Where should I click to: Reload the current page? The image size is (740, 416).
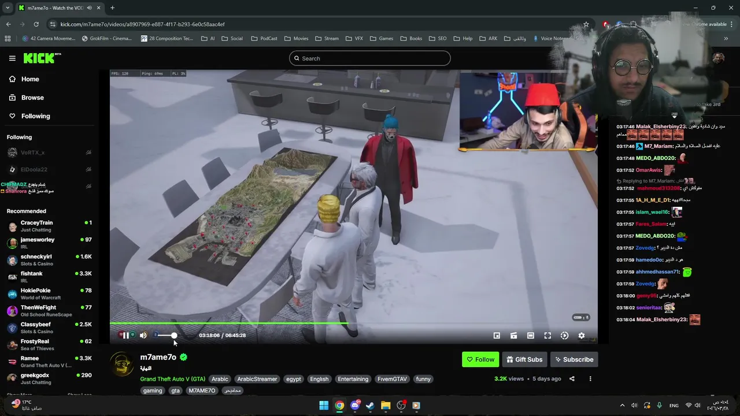click(36, 24)
